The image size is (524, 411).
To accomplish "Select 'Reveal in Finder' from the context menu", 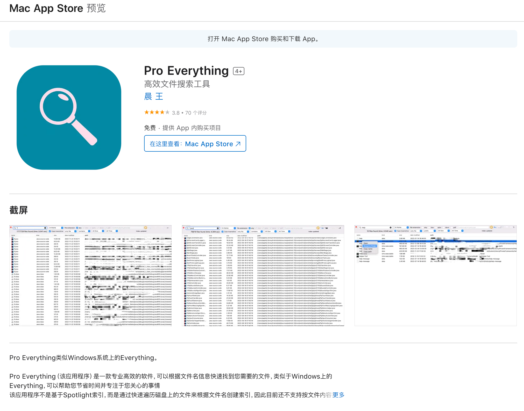I will 370,246.
